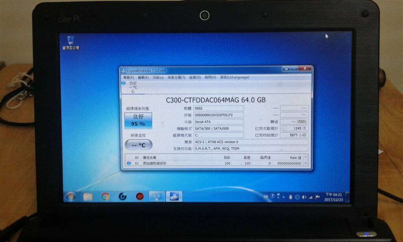This screenshot has width=403, height=242.
Task: Open the 檔案(F) menu
Action: pyautogui.click(x=128, y=78)
